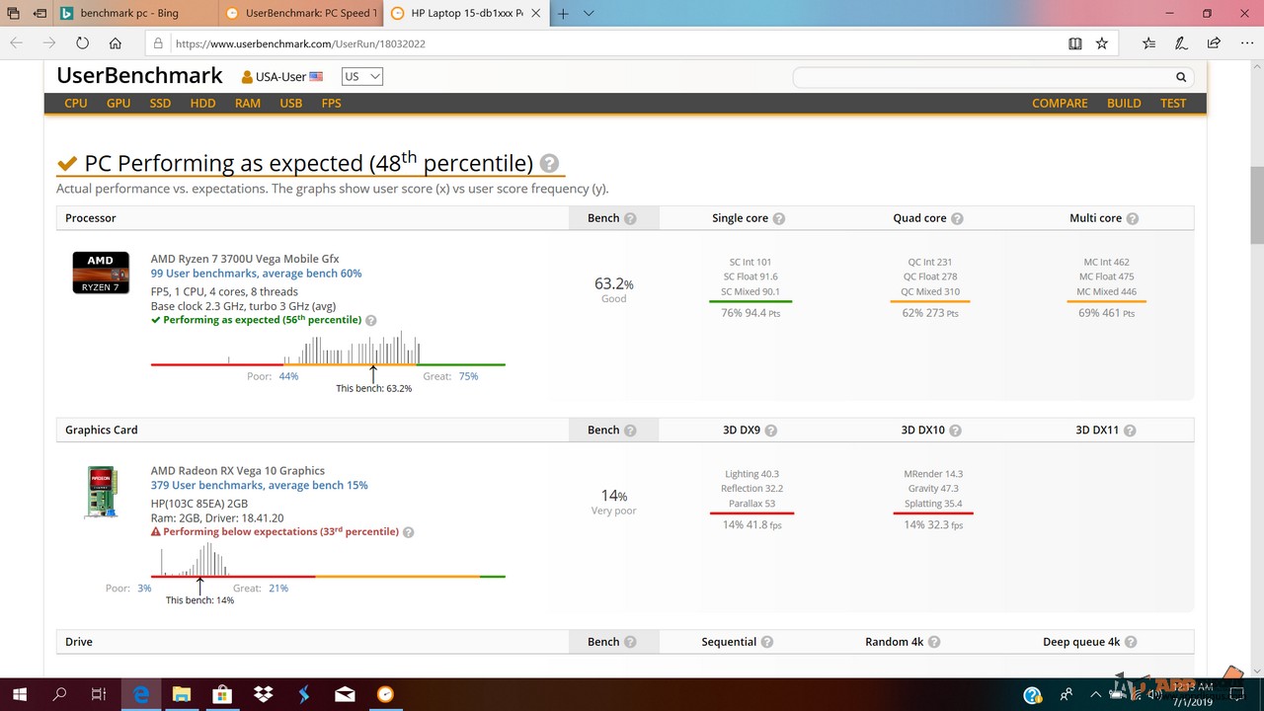Open Edge Settings and more menu
The height and width of the screenshot is (711, 1264).
[1245, 43]
